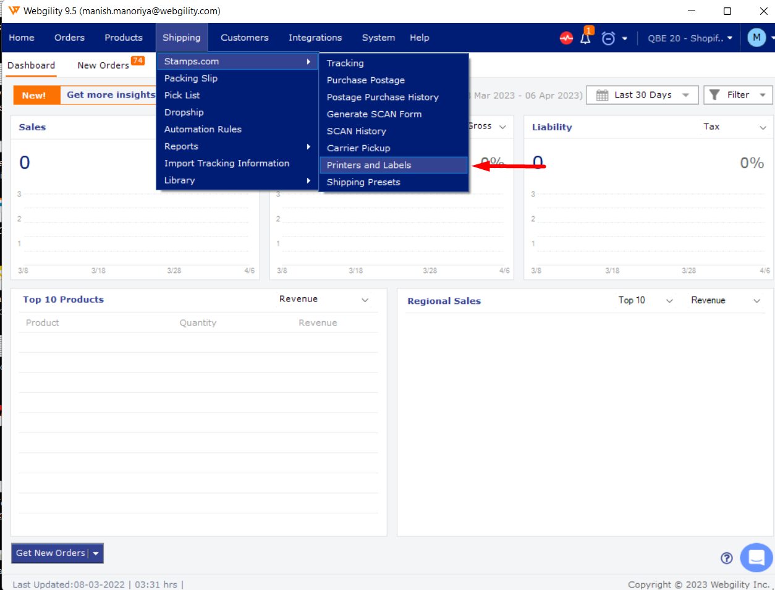Switch to the New Orders tab
The image size is (775, 590).
click(103, 65)
